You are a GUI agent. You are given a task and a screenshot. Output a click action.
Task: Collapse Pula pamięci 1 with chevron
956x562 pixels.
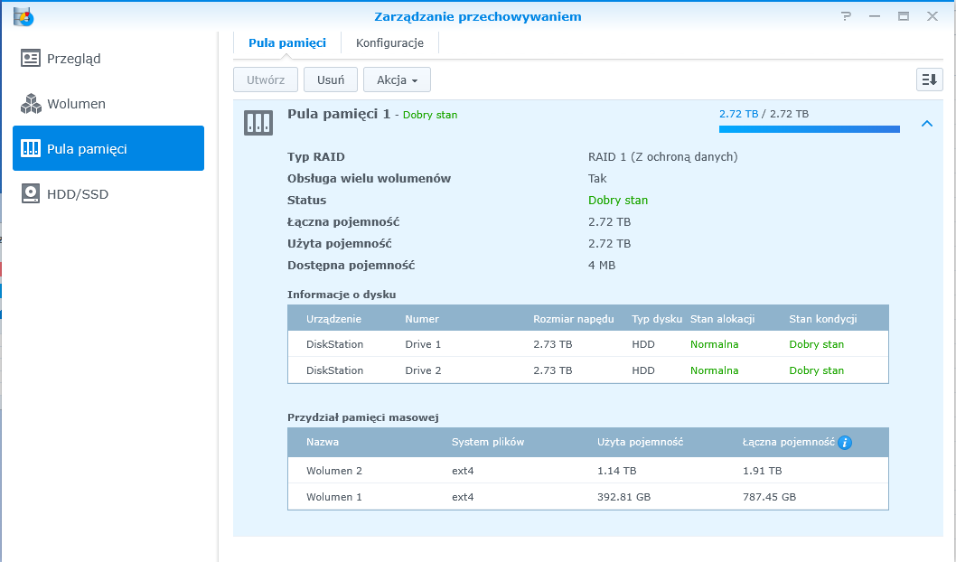click(x=926, y=124)
